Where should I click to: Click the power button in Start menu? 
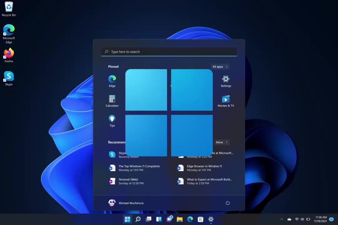click(228, 203)
